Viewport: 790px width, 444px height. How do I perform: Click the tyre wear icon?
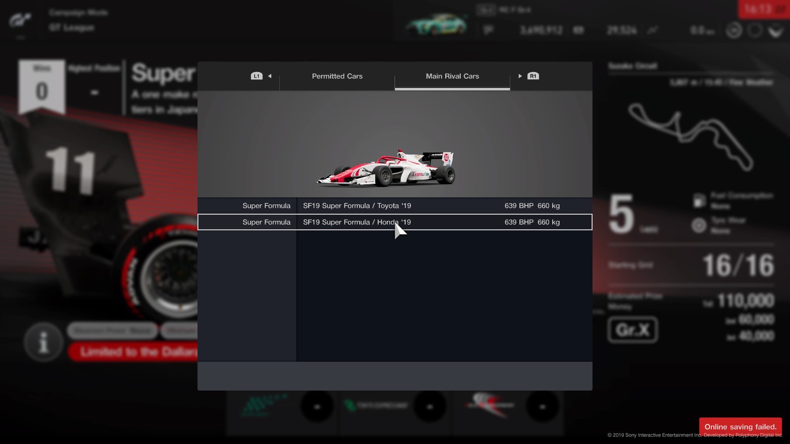pos(699,225)
